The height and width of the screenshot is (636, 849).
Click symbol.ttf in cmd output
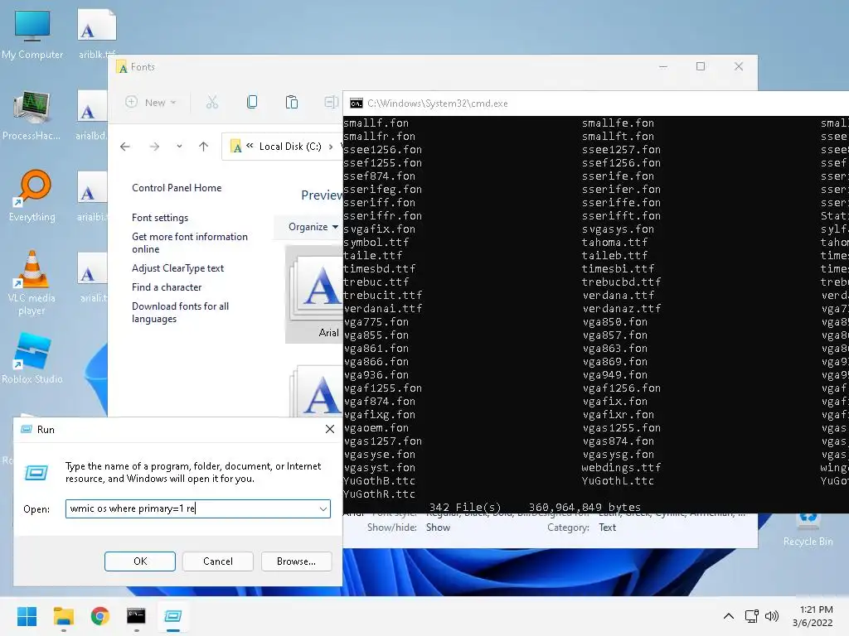point(376,243)
